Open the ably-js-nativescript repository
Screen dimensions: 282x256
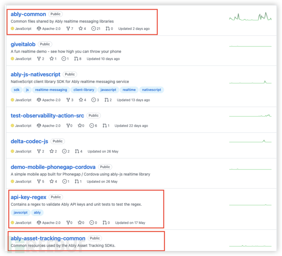[36, 74]
